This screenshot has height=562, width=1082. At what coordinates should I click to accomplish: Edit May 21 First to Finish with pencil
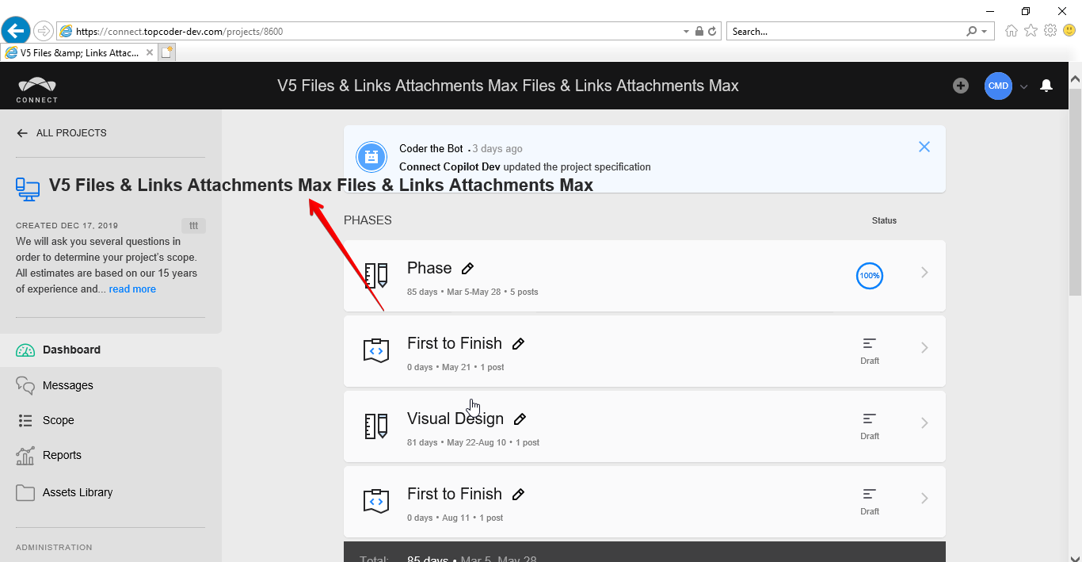pyautogui.click(x=518, y=344)
